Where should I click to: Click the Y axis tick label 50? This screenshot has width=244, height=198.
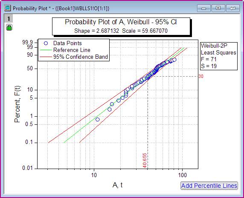[30, 69]
